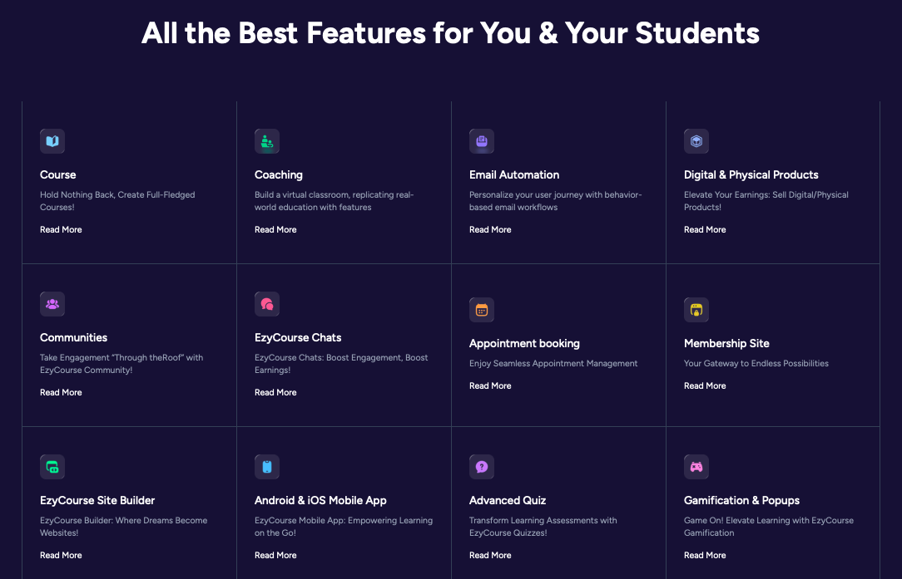The image size is (902, 579).
Task: Click the Course book icon
Action: coord(52,141)
